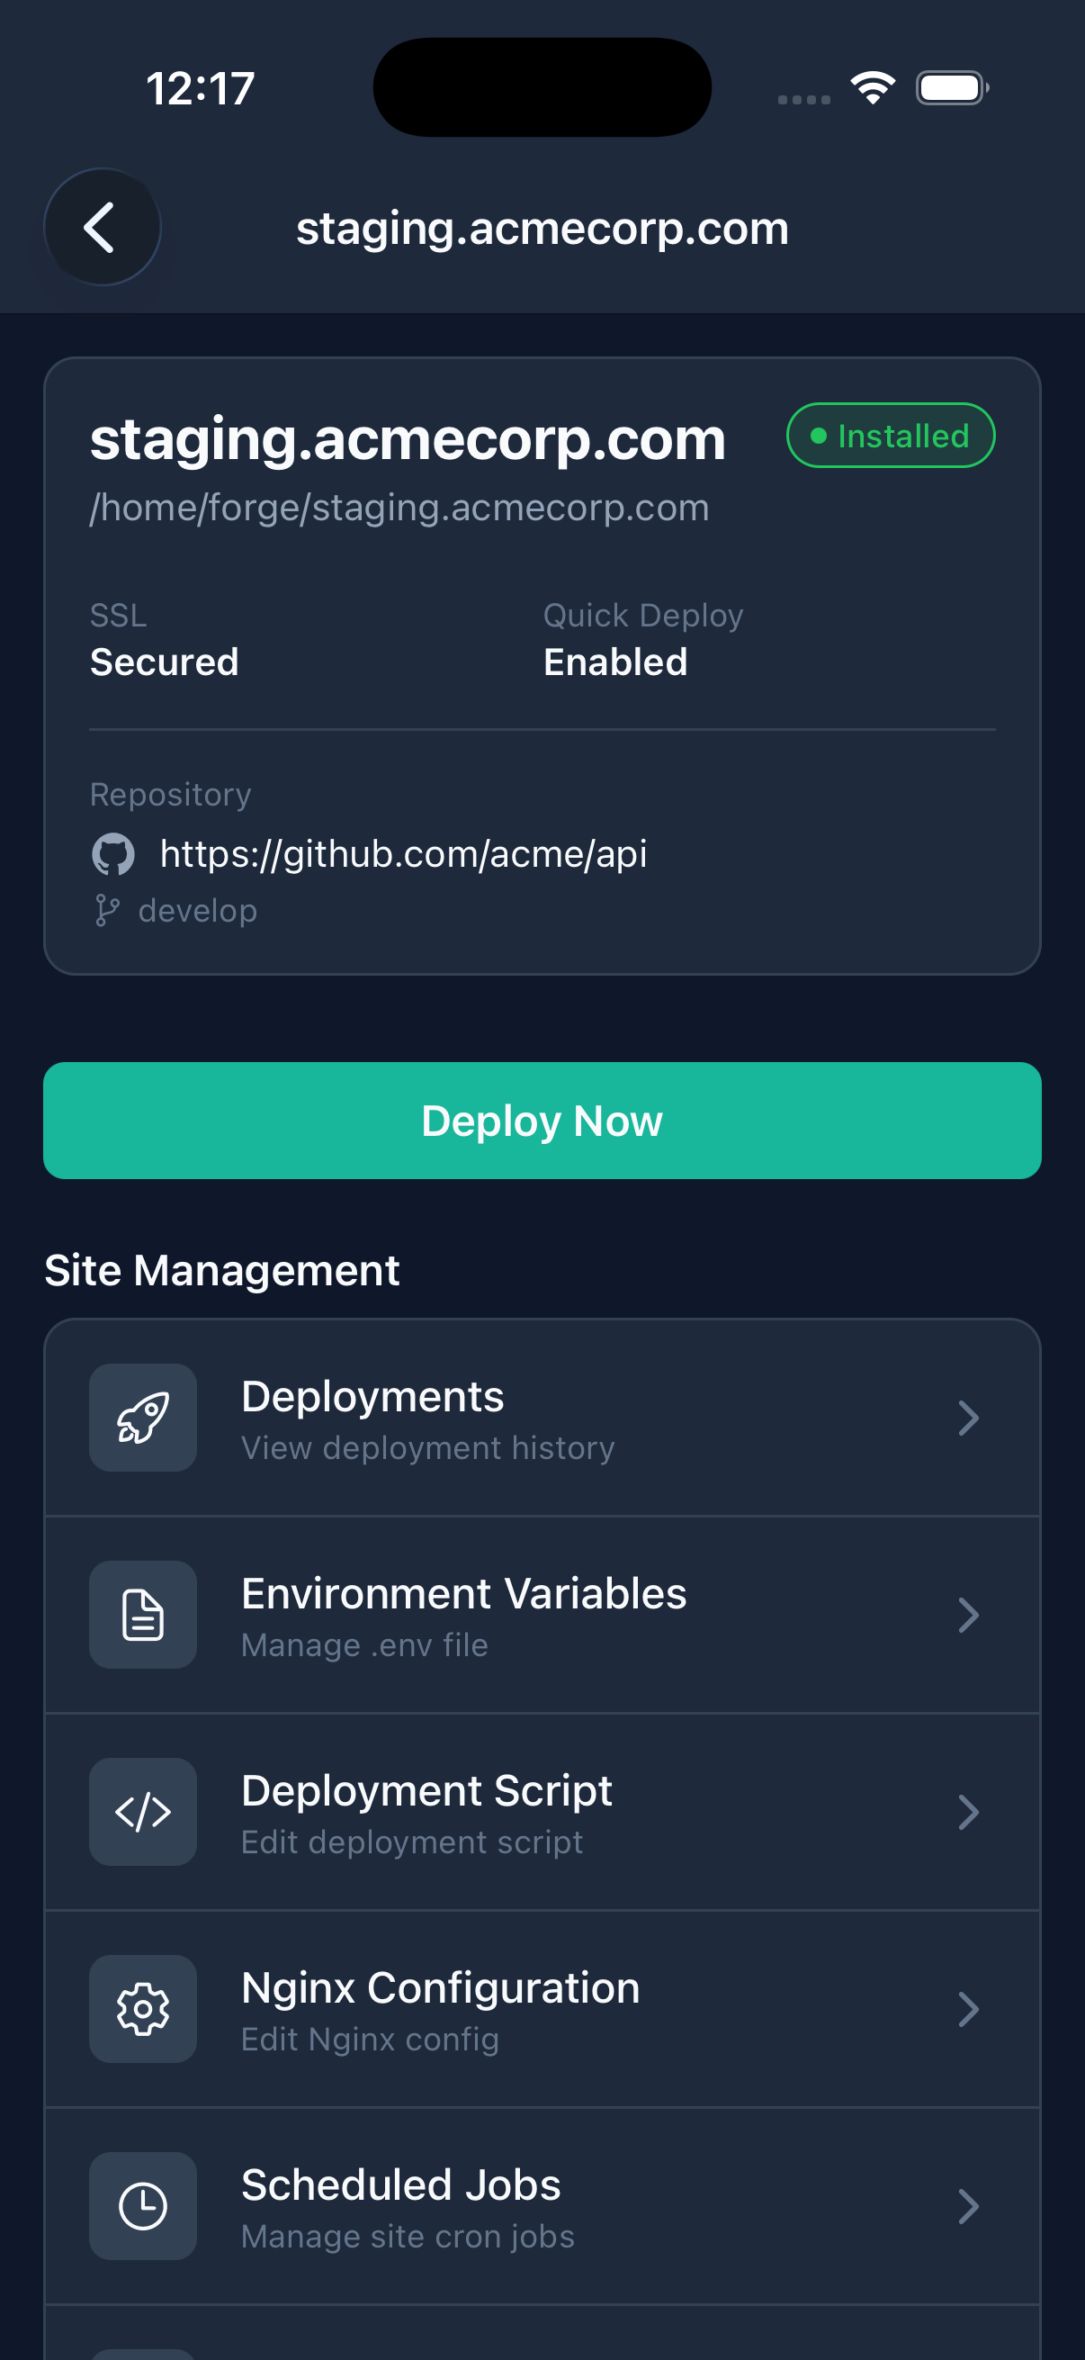Select the Site Management section header
The image size is (1085, 2360).
tap(221, 1270)
